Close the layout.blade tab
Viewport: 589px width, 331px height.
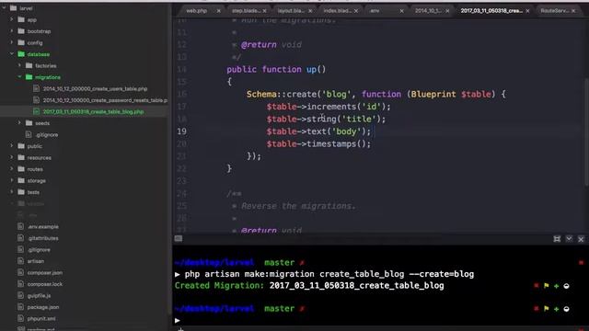point(310,11)
